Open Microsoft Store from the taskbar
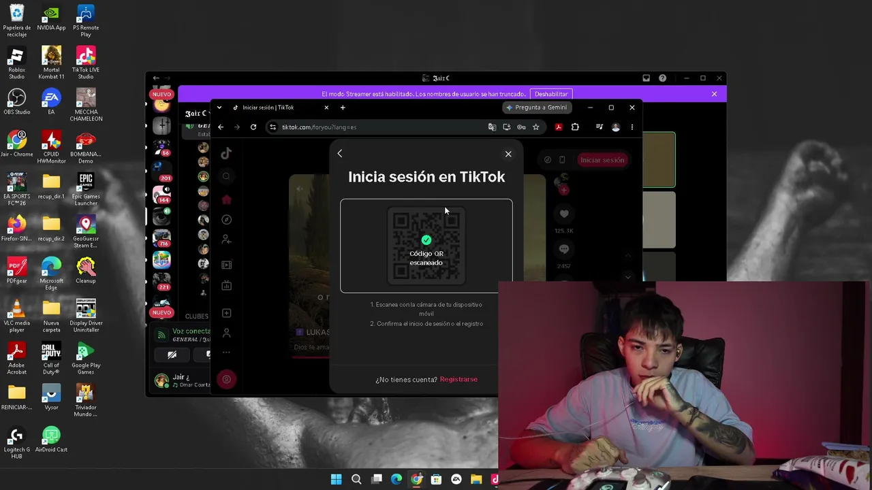This screenshot has height=490, width=872. pyautogui.click(x=436, y=480)
